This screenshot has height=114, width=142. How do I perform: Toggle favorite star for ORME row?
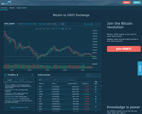(x=37, y=94)
